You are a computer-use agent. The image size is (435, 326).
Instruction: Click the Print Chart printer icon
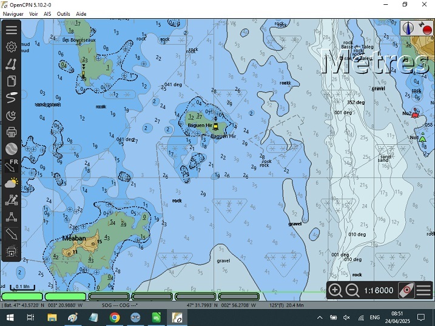click(12, 132)
